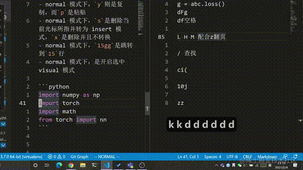Click the network tray icon
The height and width of the screenshot is (170, 303).
pyautogui.click(x=257, y=165)
